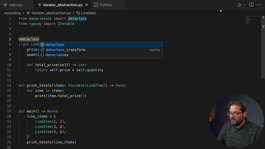The height and width of the screenshot is (149, 265).
Task: Choose the dataclass autocomplete suggestion
Action: click(101, 45)
